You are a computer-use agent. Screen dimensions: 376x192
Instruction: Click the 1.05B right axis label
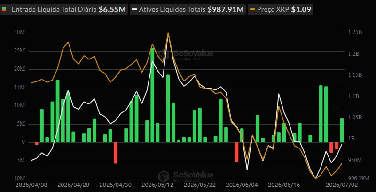pyautogui.click(x=355, y=118)
